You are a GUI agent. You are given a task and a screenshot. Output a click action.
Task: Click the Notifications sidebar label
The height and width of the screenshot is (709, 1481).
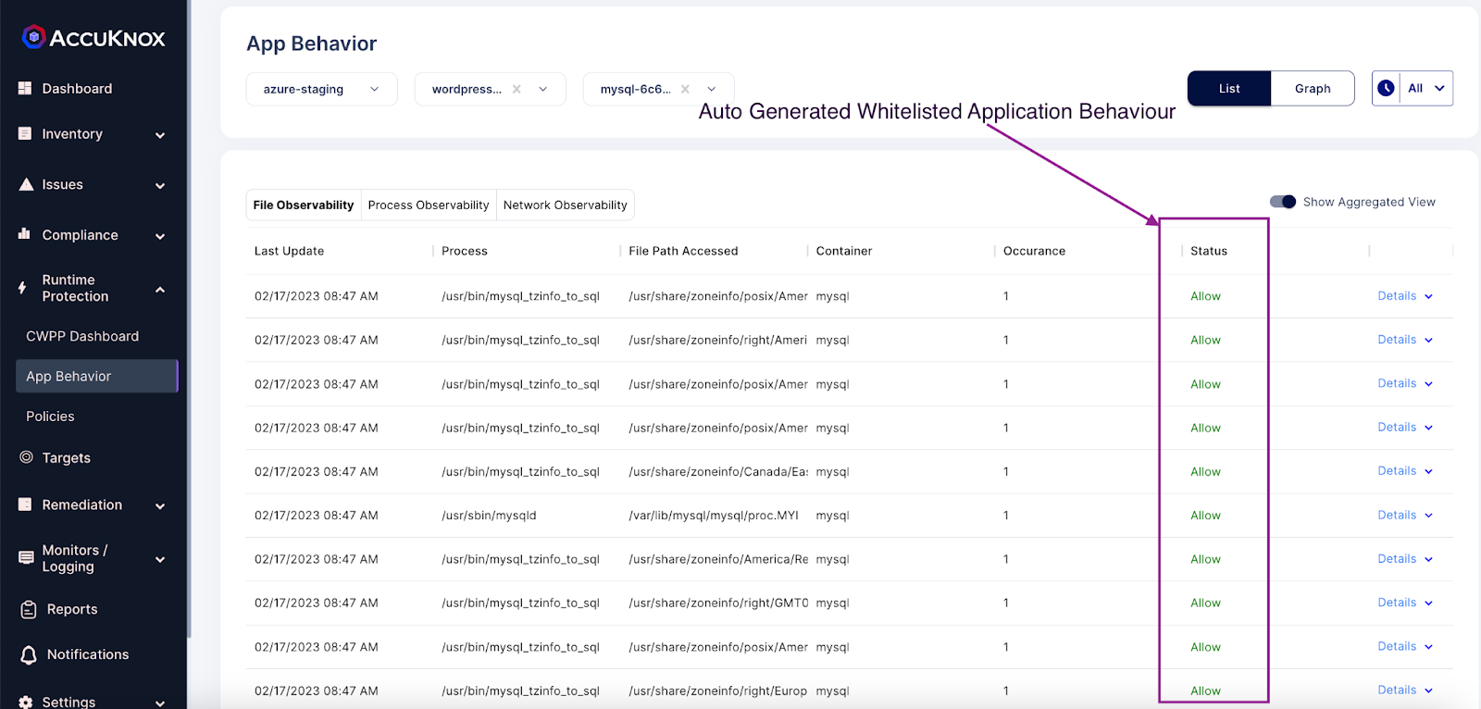click(88, 654)
